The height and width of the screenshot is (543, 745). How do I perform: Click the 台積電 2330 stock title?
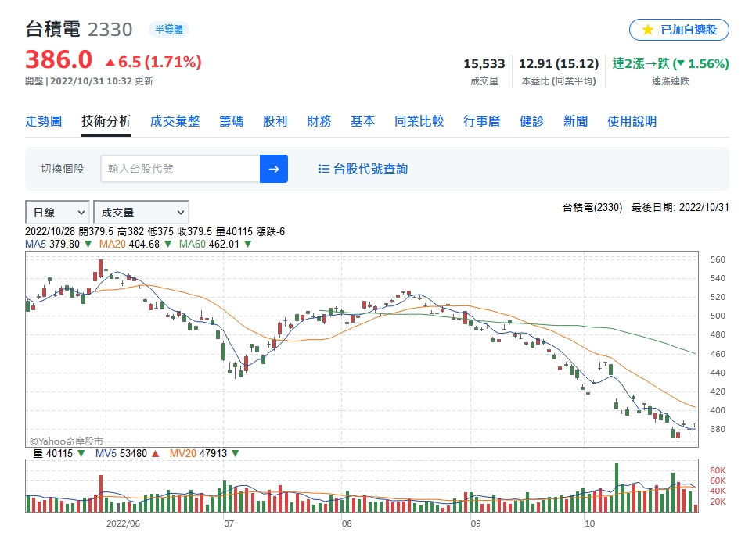coord(79,30)
